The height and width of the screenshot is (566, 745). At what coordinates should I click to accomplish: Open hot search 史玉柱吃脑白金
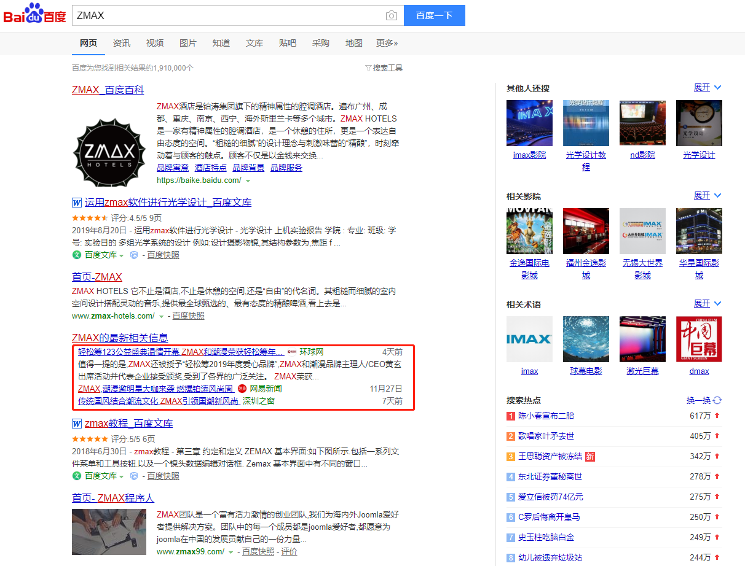pos(546,537)
